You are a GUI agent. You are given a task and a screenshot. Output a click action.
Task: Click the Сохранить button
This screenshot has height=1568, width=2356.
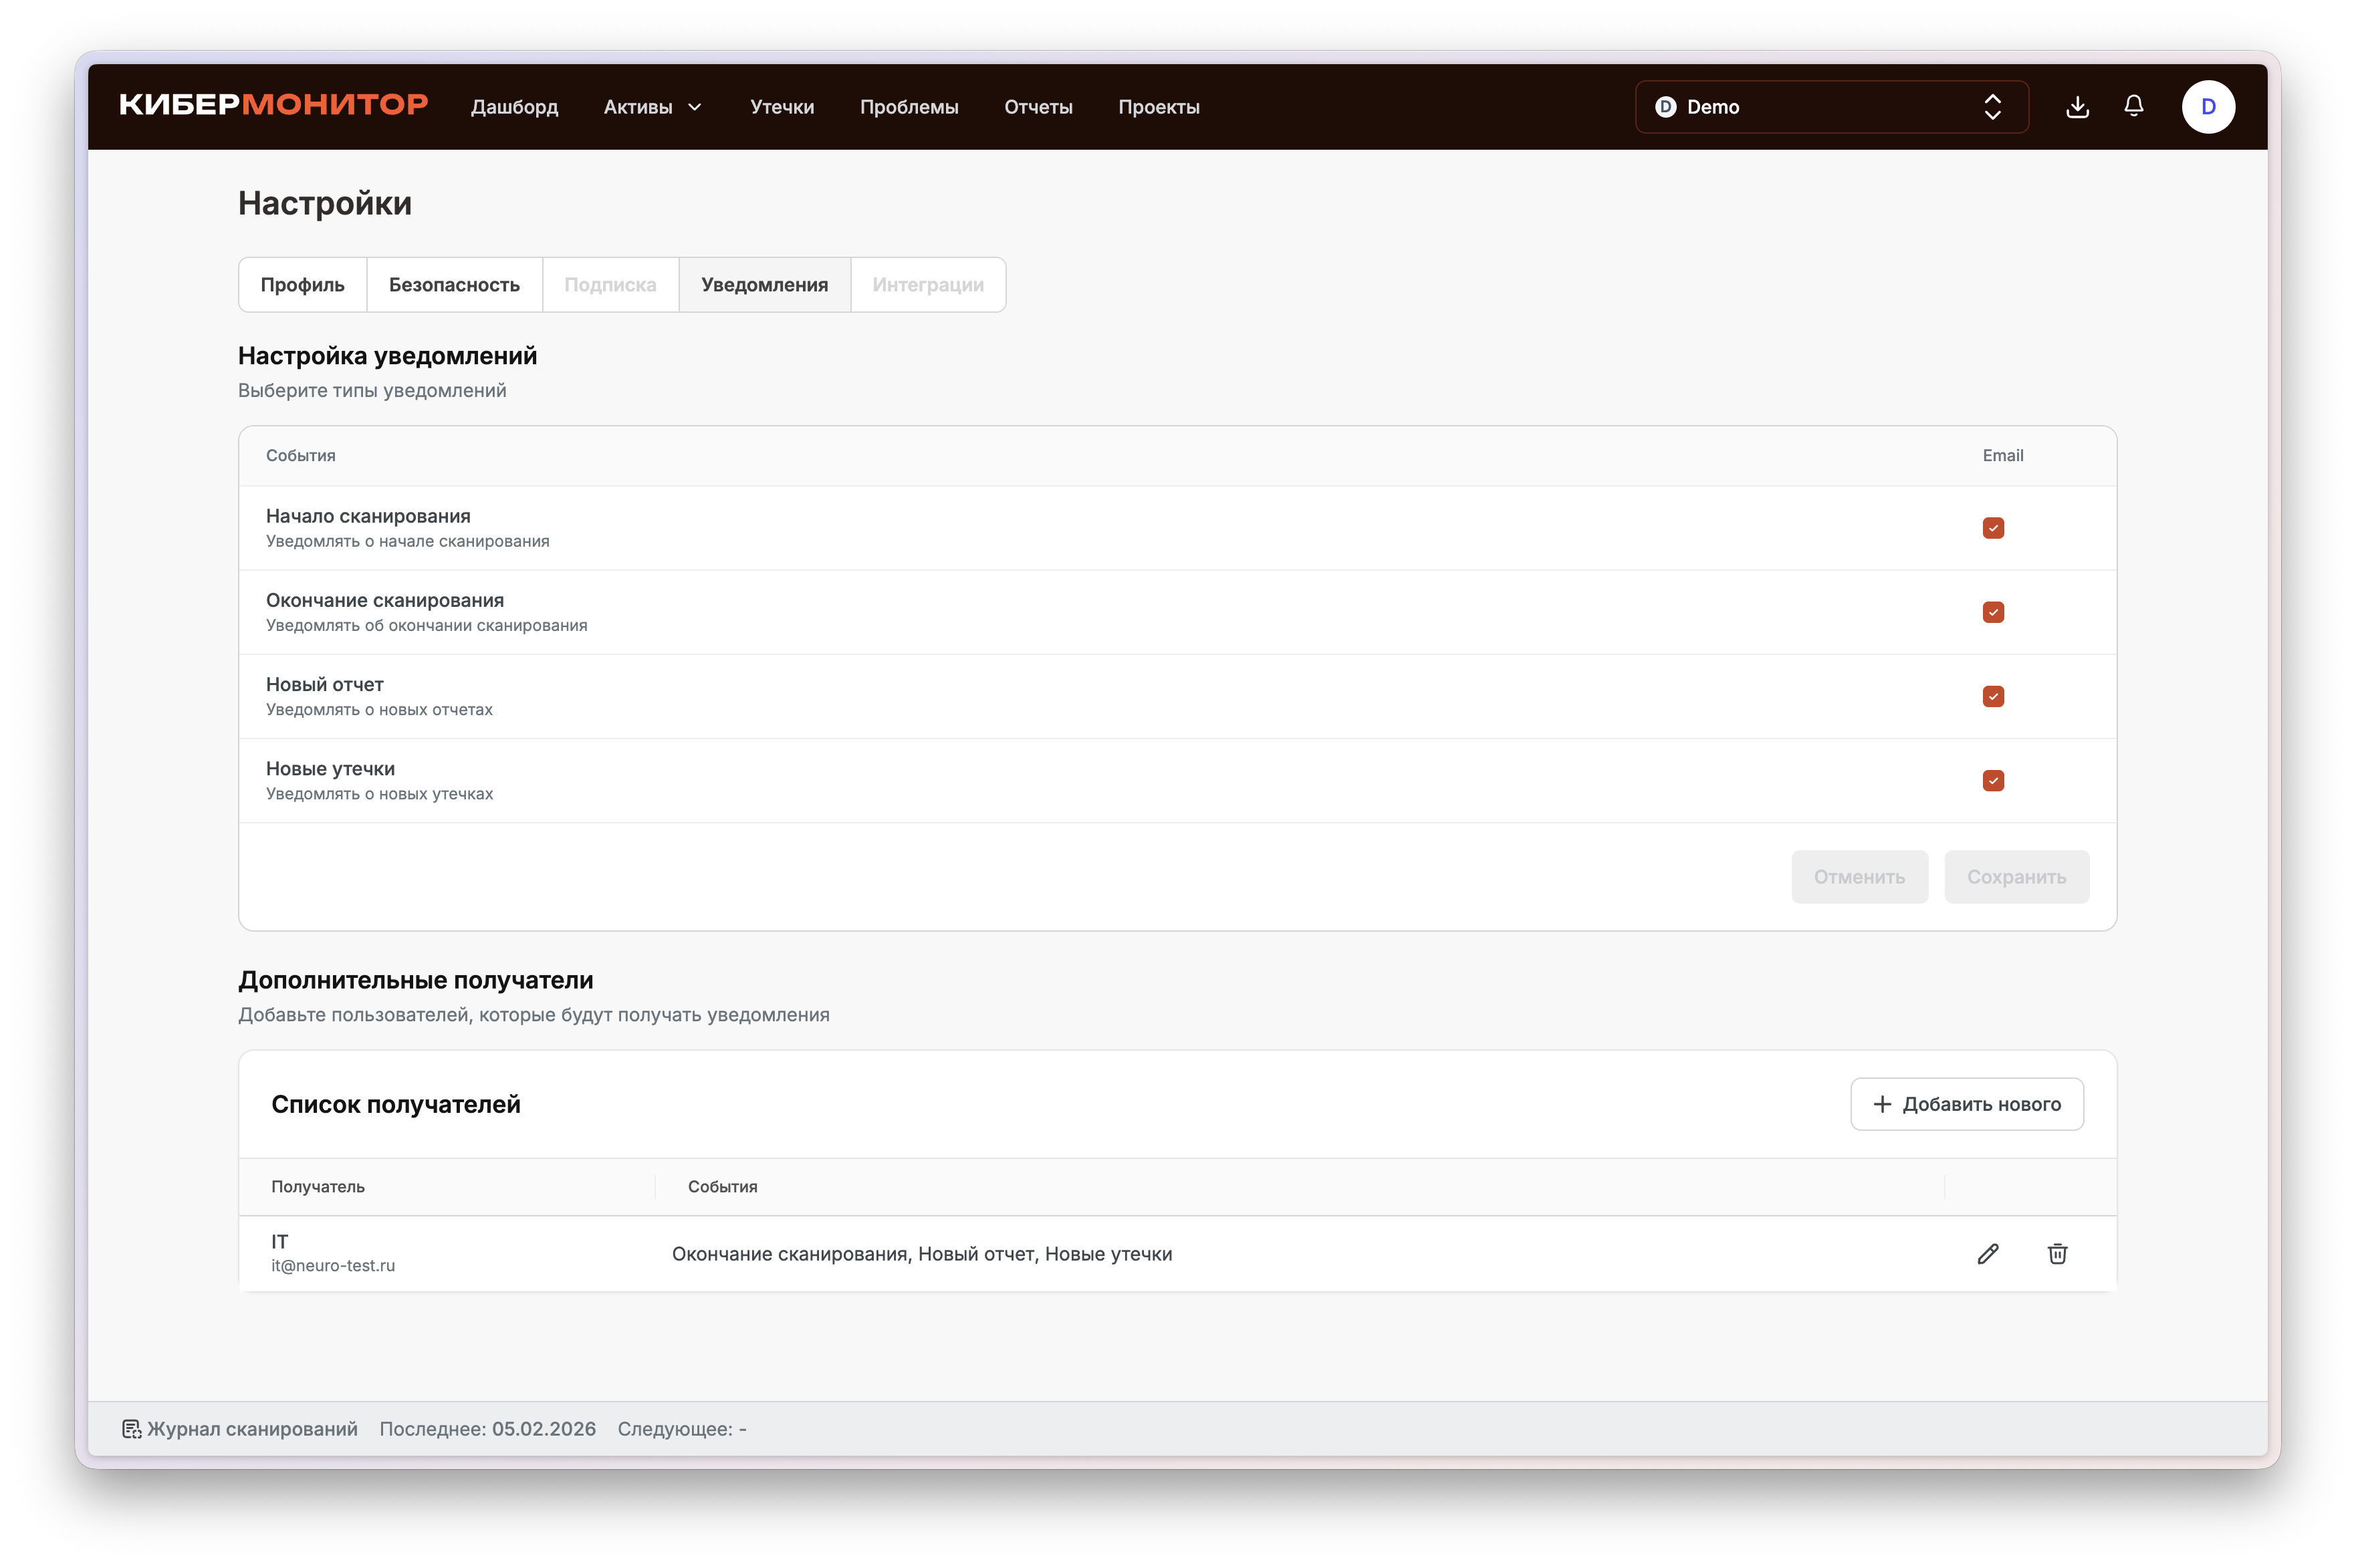point(2016,877)
